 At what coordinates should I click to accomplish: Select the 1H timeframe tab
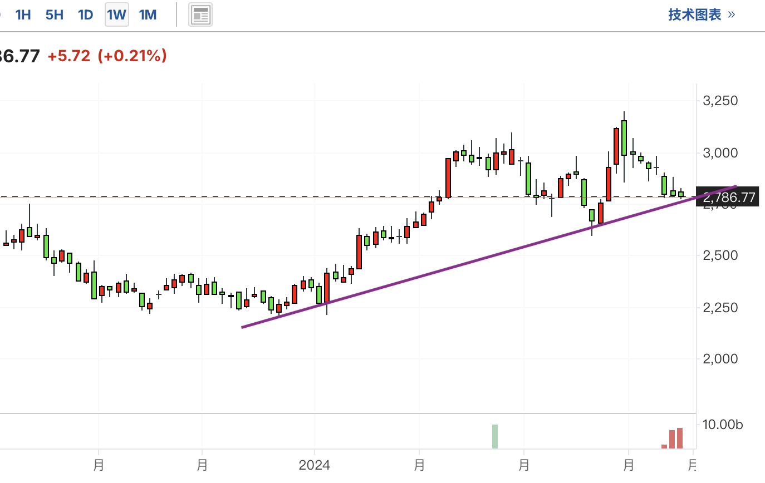[x=23, y=14]
